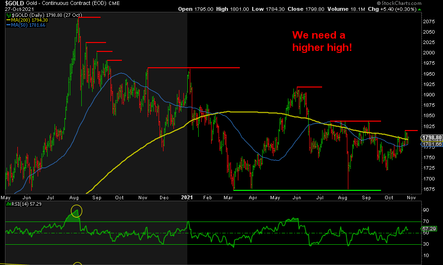Click the 1781.66 blue MA price tag
The width and height of the screenshot is (443, 265).
428,144
